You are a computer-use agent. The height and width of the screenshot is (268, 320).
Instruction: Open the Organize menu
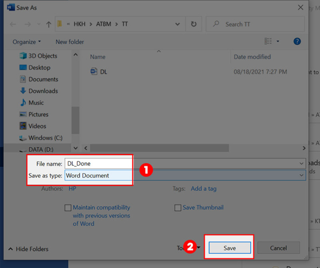point(26,42)
